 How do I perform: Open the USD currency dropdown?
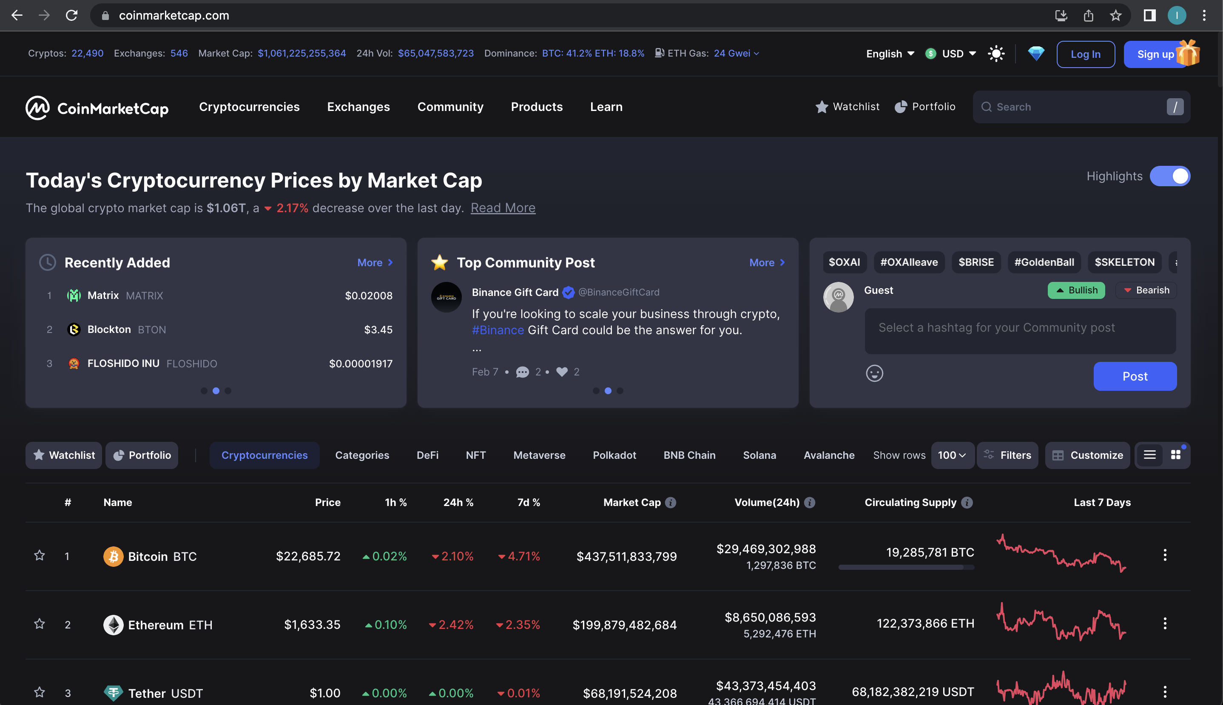click(950, 54)
